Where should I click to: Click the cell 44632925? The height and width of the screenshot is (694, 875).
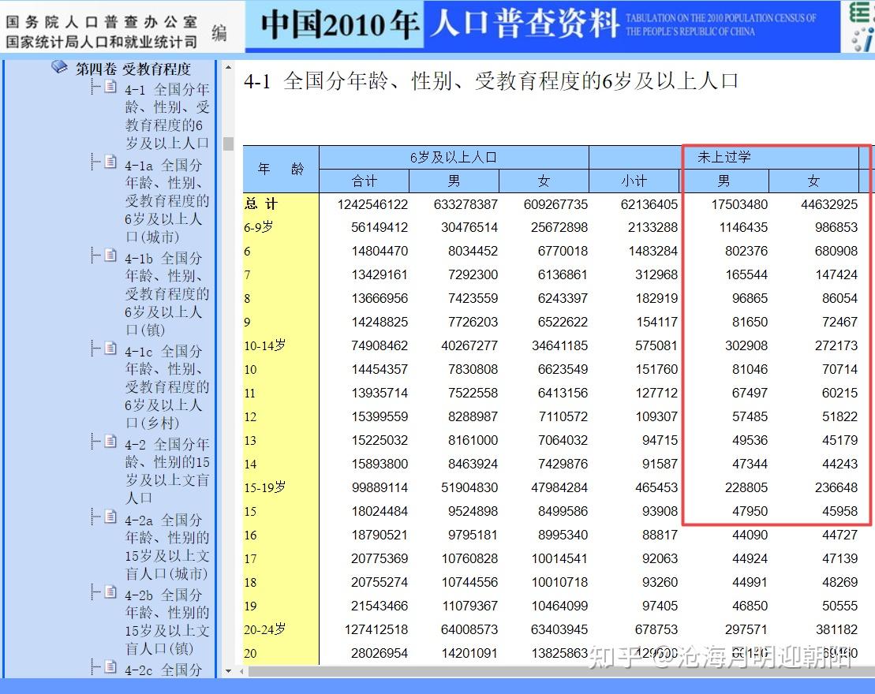pyautogui.click(x=829, y=204)
